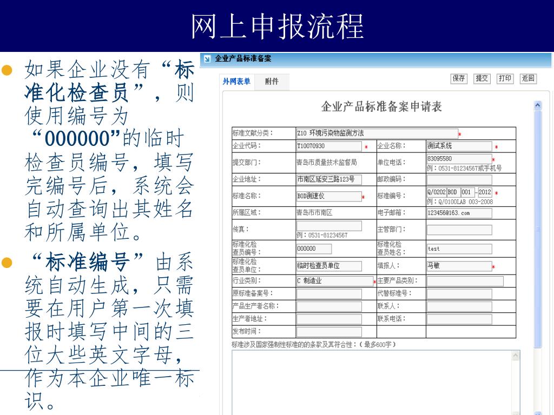The image size is (554, 415).
Task: Click the 返回 (Return) button
Action: (x=529, y=78)
